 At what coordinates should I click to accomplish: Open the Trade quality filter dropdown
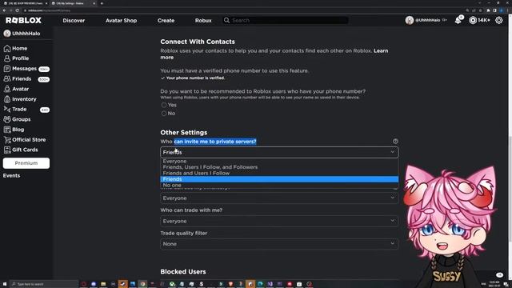click(279, 244)
